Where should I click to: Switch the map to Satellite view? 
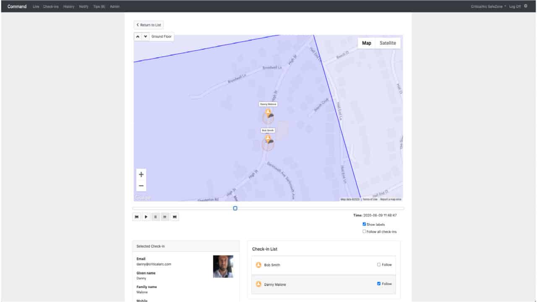[x=387, y=43]
